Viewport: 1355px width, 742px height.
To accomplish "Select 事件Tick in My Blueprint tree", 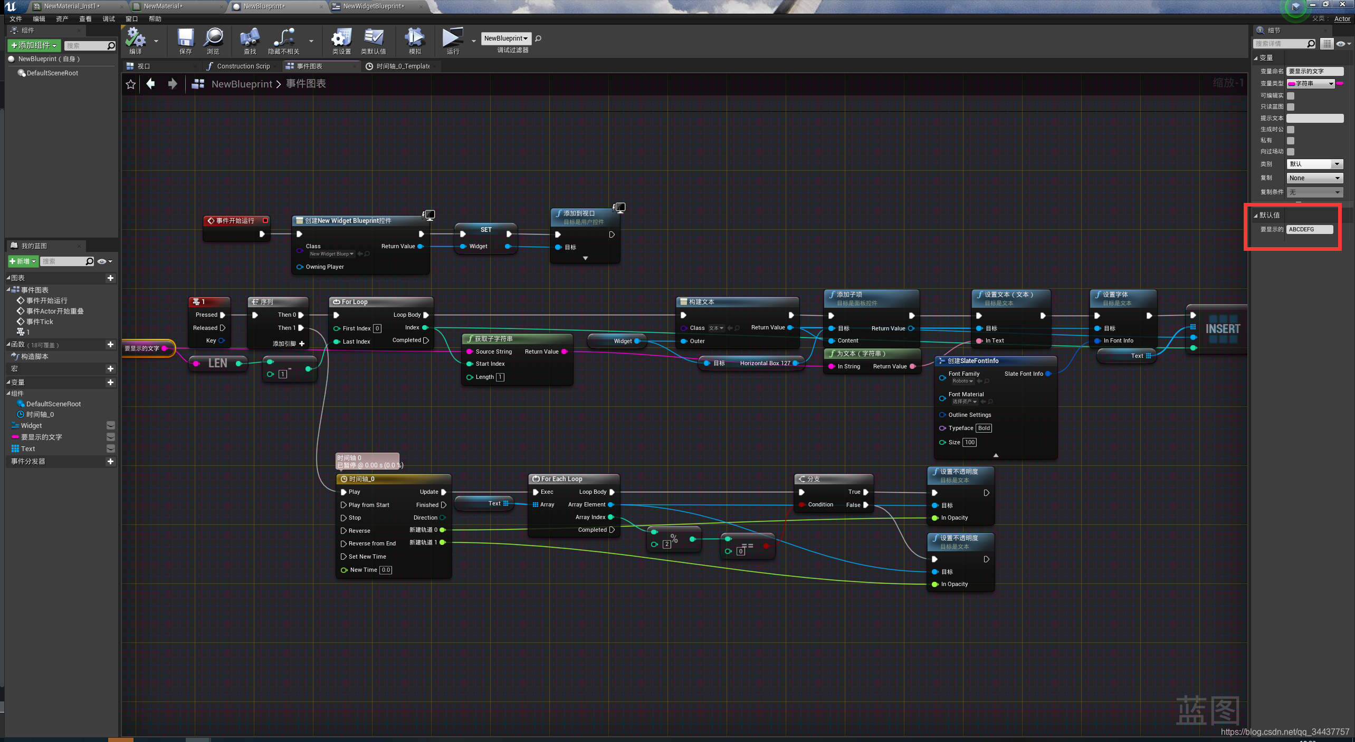I will pyautogui.click(x=40, y=321).
